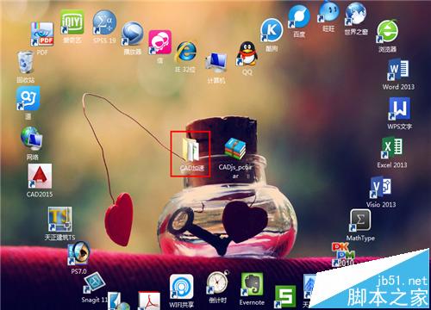Launch the Excel 2013 shortcut
The height and width of the screenshot is (310, 431).
(x=392, y=148)
